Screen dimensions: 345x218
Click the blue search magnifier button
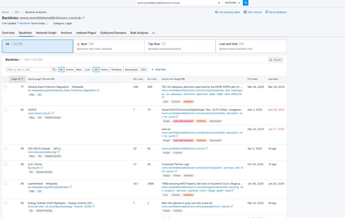(246, 3)
